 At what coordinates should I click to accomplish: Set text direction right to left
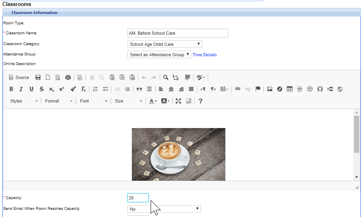213,89
